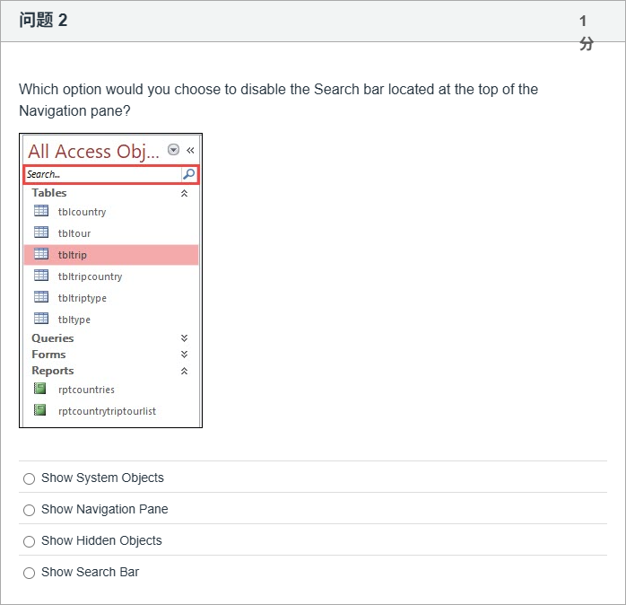Collapse the Reports group
The image size is (626, 605).
pyautogui.click(x=185, y=371)
